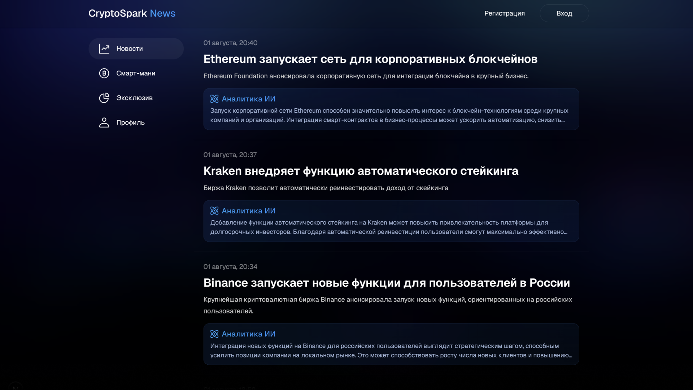The width and height of the screenshot is (693, 390).
Task: Open the Ethereum corporate blockchain headline
Action: 370,59
